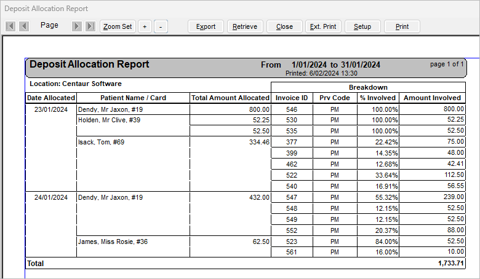Select the Patient Name / Card header

[133, 98]
